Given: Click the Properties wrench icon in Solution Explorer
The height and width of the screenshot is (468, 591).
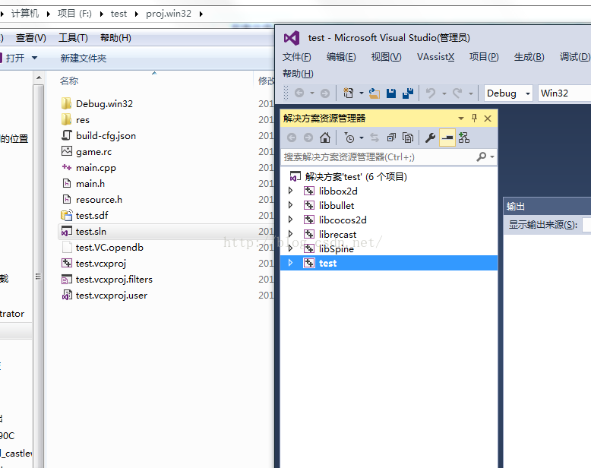Looking at the screenshot, I should 430,138.
